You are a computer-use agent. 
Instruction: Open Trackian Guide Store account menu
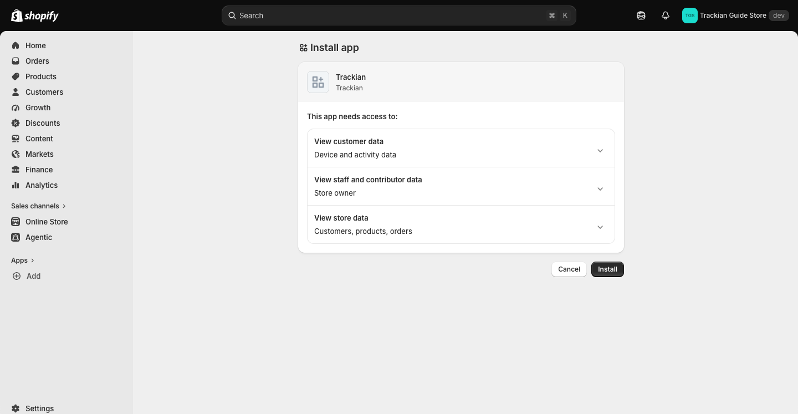(735, 16)
